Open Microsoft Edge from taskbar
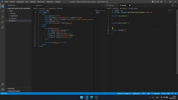This screenshot has height=100, width=178. (x=92, y=97)
